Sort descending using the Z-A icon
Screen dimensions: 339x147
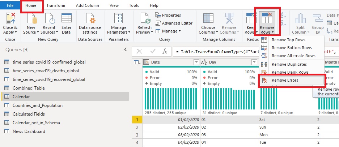[283, 22]
